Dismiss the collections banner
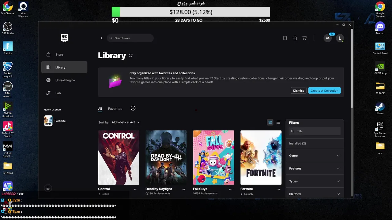 (299, 90)
